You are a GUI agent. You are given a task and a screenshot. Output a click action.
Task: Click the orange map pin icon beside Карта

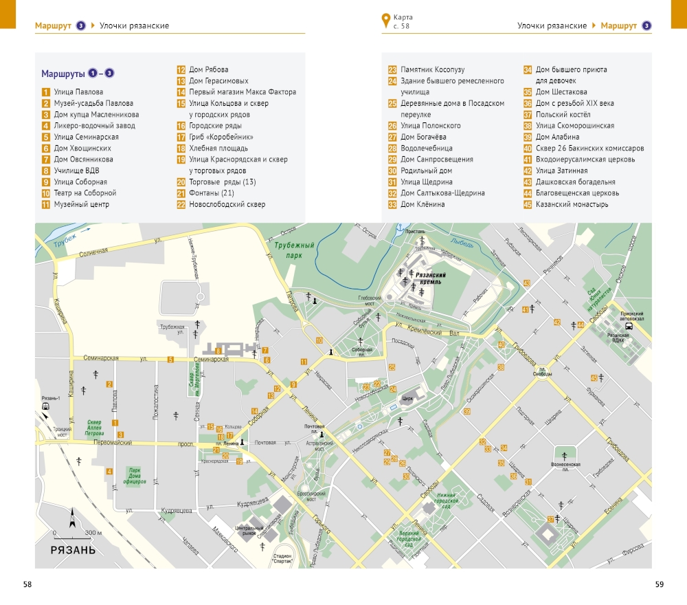[x=385, y=21]
